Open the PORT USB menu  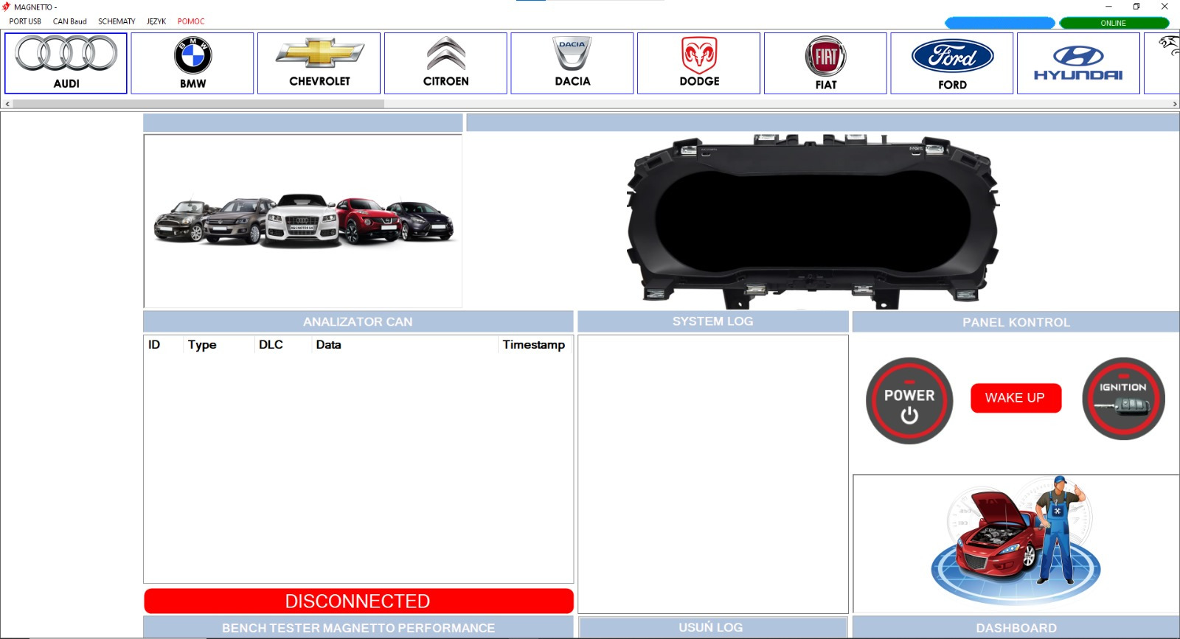pos(25,21)
